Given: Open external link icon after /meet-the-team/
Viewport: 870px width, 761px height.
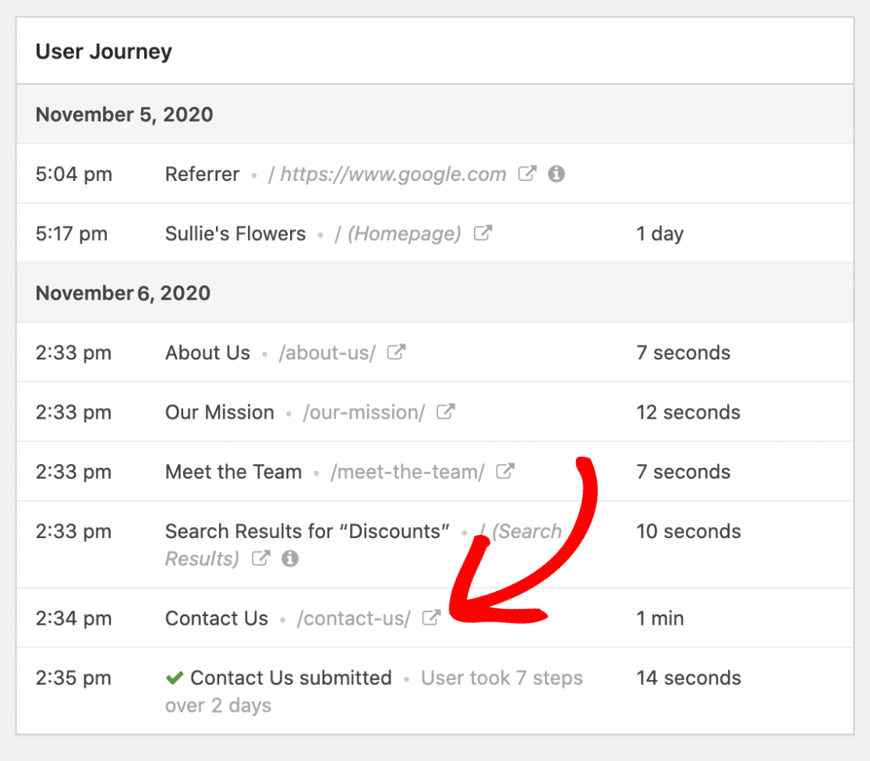Looking at the screenshot, I should point(505,471).
